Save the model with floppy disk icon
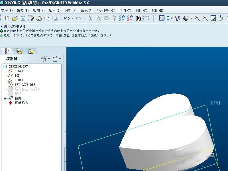The image size is (228, 171). tap(23, 18)
